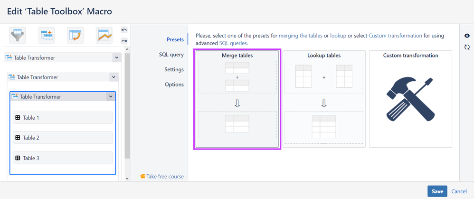Choose the Lookup tables preset

pyautogui.click(x=324, y=99)
